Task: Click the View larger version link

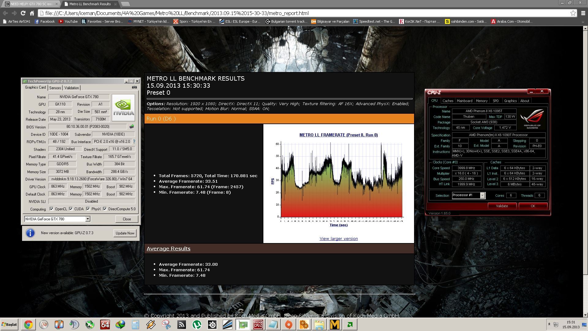Action: coord(338,239)
